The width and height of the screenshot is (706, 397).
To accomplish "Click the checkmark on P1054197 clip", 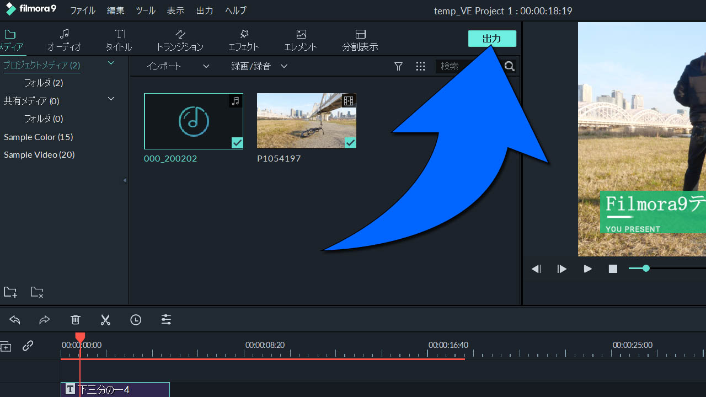I will pos(350,143).
